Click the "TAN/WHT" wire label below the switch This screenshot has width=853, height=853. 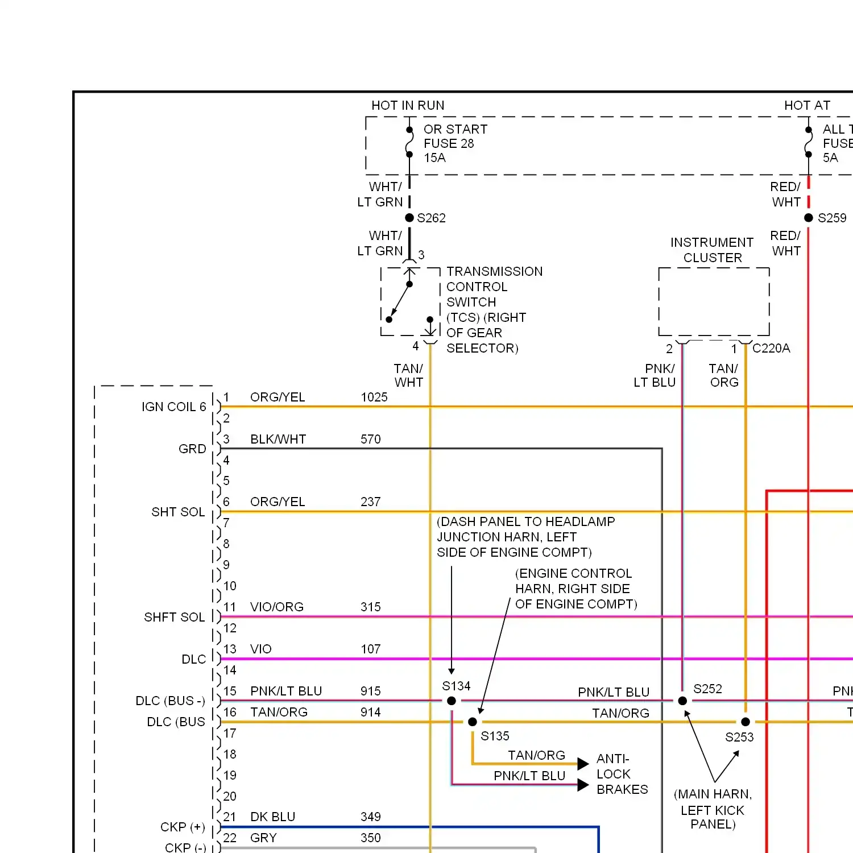[x=408, y=375]
